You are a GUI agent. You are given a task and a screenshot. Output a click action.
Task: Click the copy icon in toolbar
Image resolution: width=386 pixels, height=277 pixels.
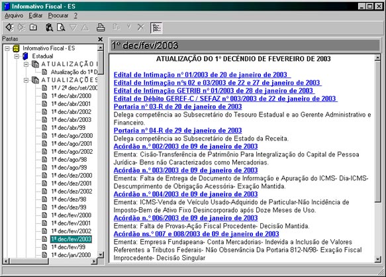tap(116, 27)
